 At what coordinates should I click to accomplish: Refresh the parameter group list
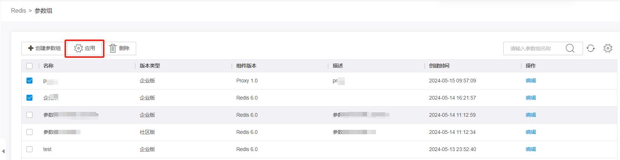(591, 48)
